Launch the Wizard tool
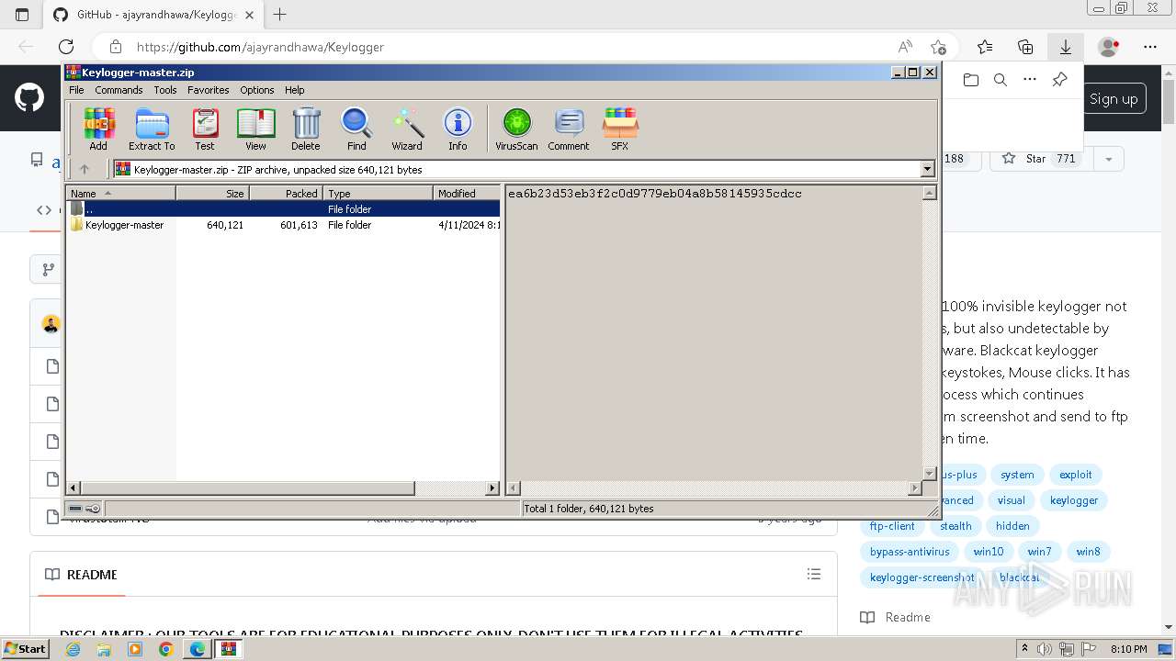 click(x=407, y=129)
